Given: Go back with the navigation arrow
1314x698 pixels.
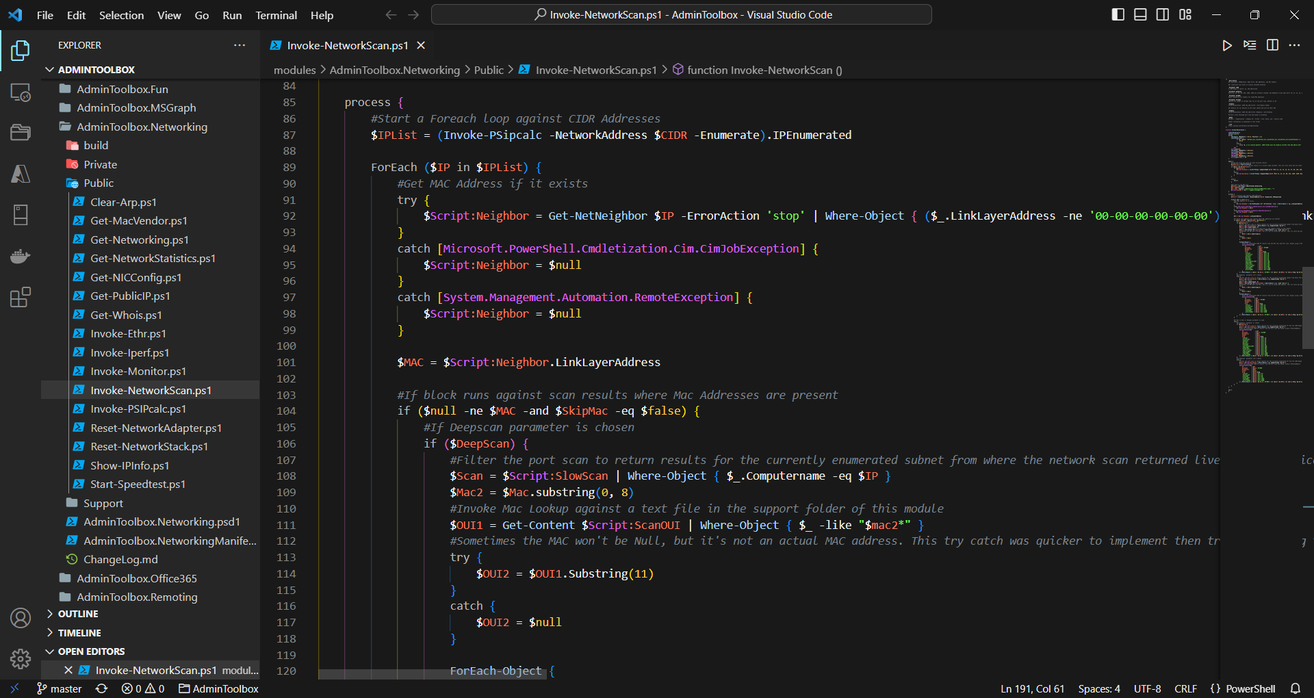Looking at the screenshot, I should (391, 14).
